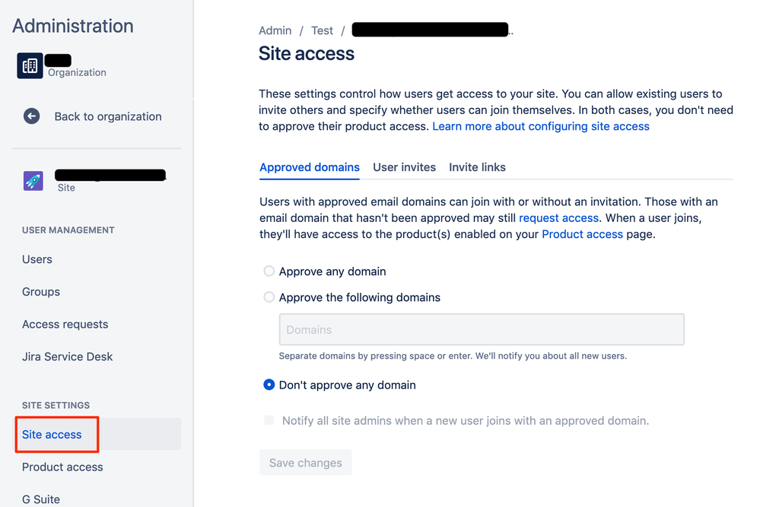Click the back arrow icon
The image size is (760, 507).
(x=31, y=116)
